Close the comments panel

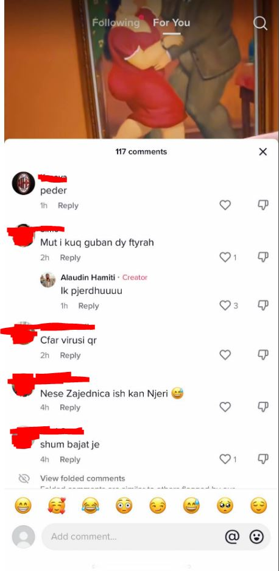pos(263,151)
